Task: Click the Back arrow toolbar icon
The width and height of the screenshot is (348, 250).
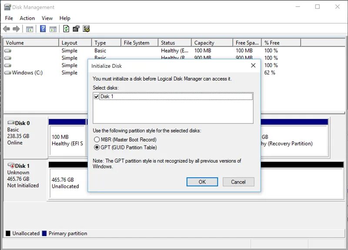Action: pos(7,29)
